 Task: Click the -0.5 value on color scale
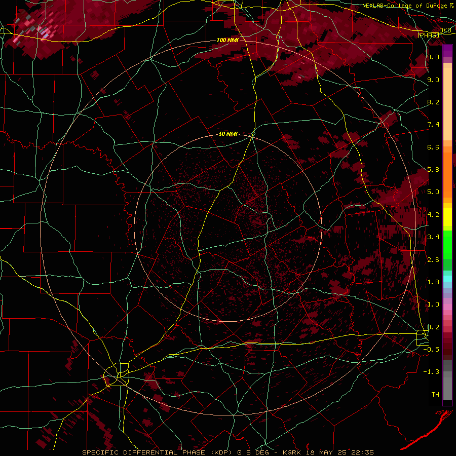point(431,350)
